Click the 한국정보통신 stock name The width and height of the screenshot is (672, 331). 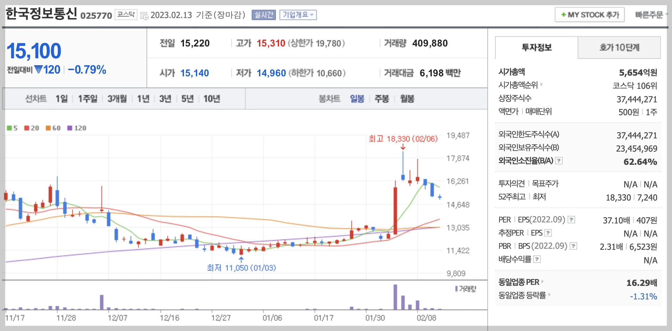tap(41, 14)
